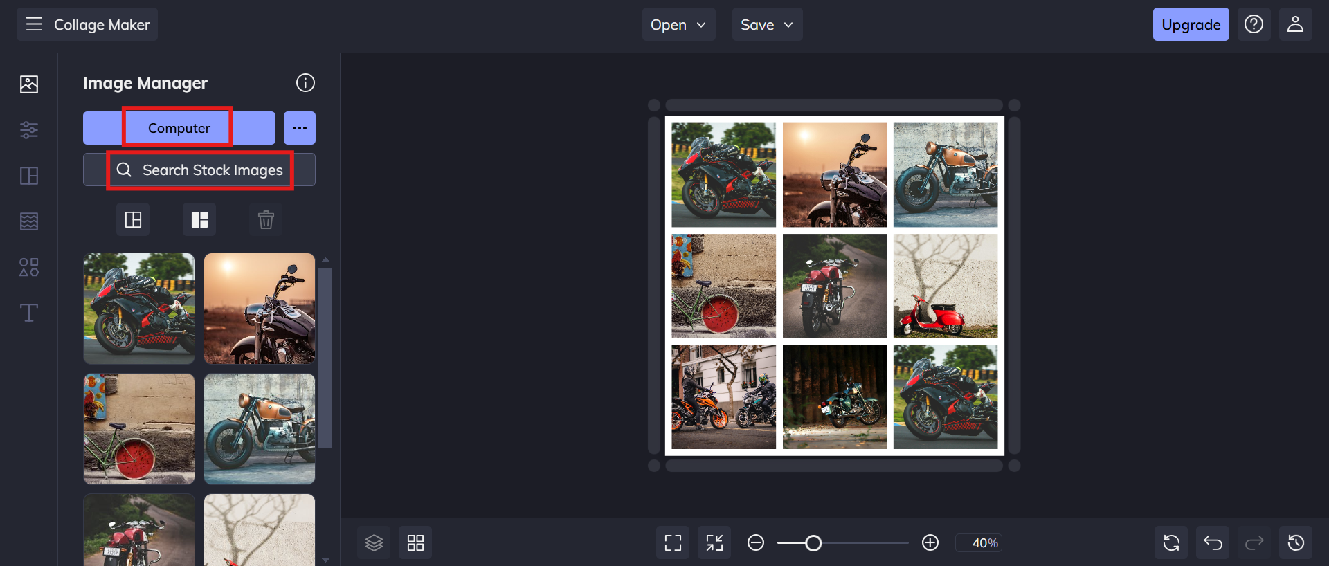
Task: Delete images with the trash icon
Action: (x=266, y=220)
